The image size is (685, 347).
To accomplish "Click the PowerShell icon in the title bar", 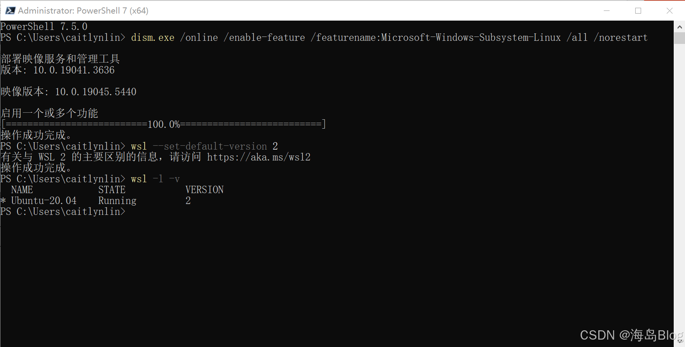I will click(10, 10).
